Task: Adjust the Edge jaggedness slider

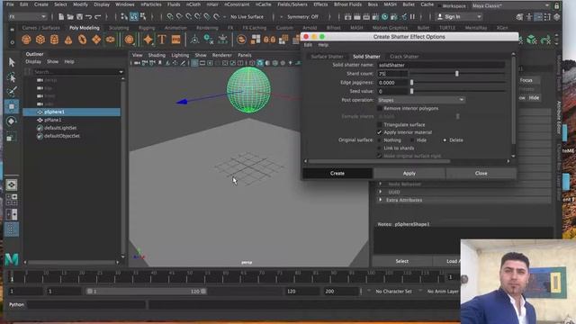Action: point(412,82)
